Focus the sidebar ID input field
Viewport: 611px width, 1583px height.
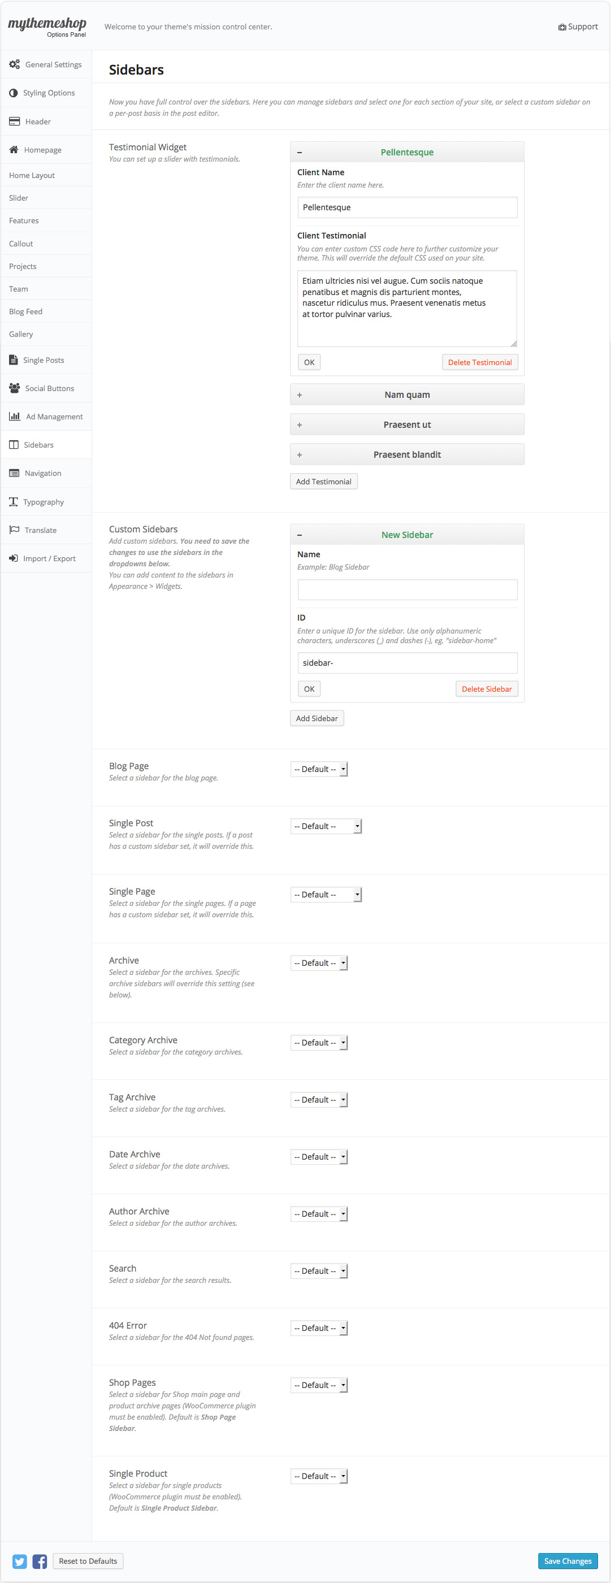coord(407,663)
